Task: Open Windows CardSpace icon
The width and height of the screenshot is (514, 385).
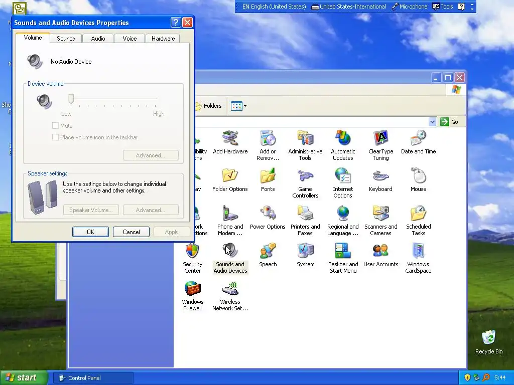Action: click(418, 258)
